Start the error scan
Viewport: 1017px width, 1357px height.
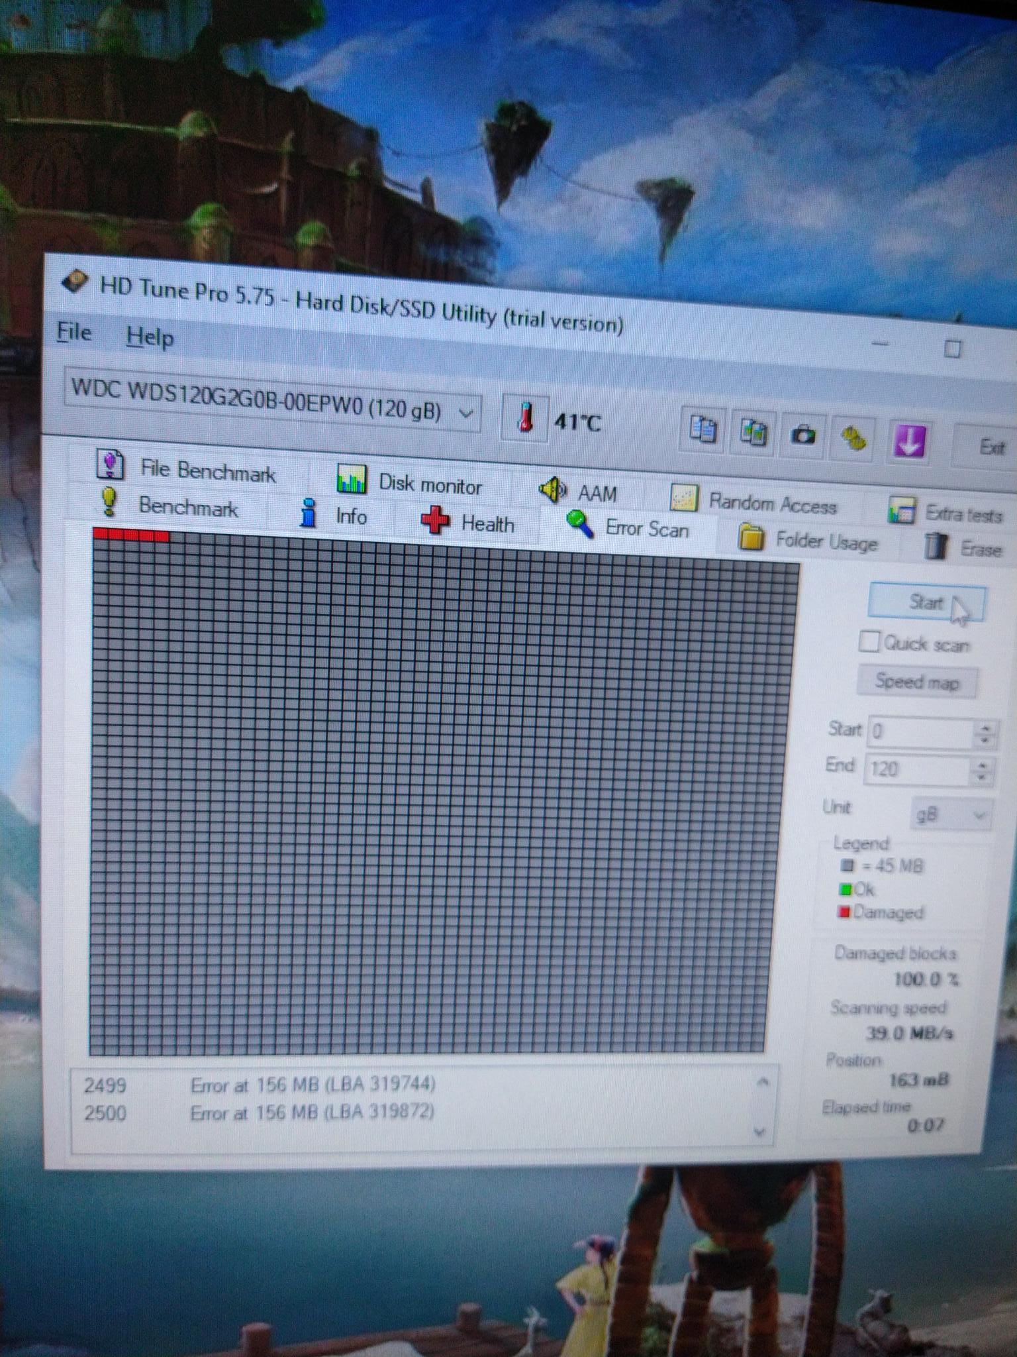point(926,602)
